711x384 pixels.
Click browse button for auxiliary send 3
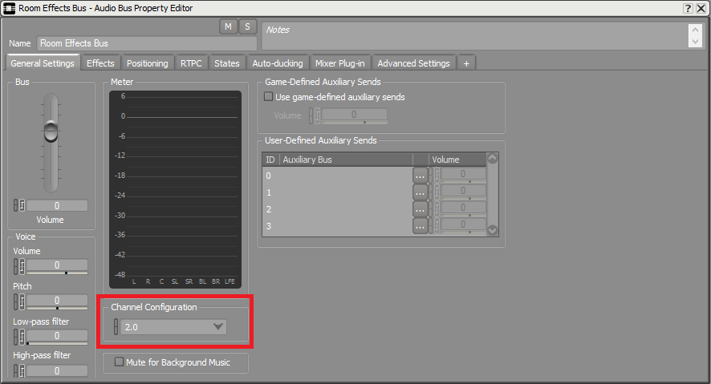click(x=421, y=226)
